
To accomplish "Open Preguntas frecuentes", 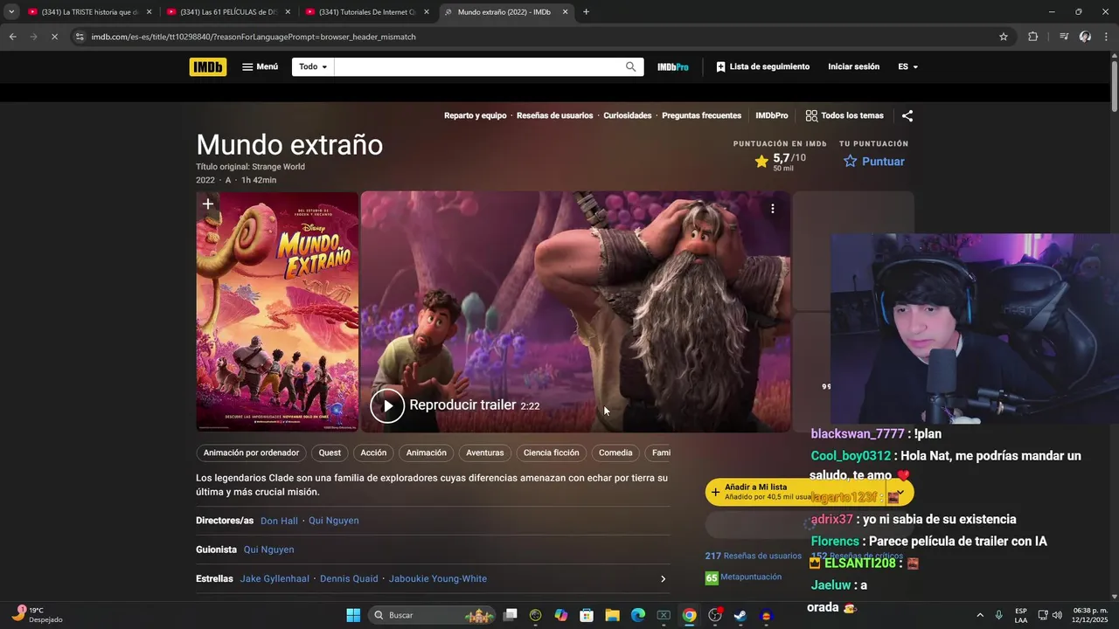I will pyautogui.click(x=701, y=115).
